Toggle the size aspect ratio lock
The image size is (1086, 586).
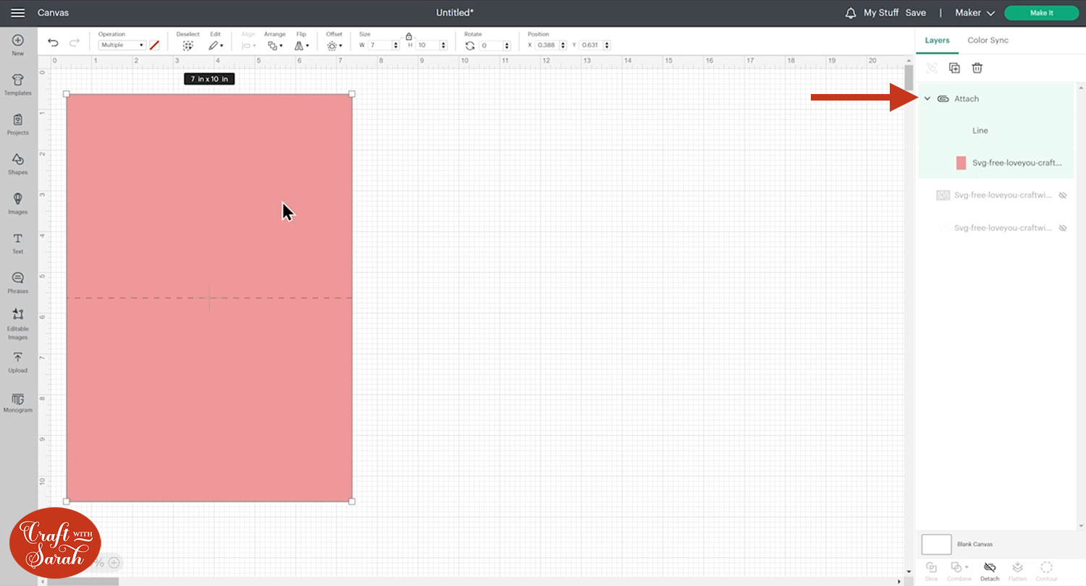(408, 35)
